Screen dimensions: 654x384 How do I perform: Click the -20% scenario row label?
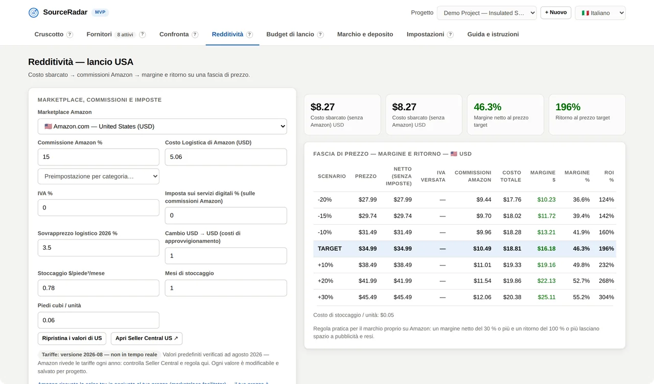click(x=324, y=200)
